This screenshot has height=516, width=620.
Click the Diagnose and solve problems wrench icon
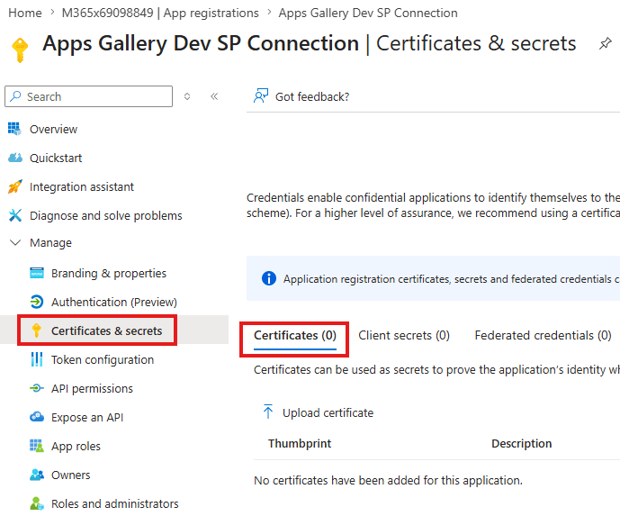[x=15, y=215]
